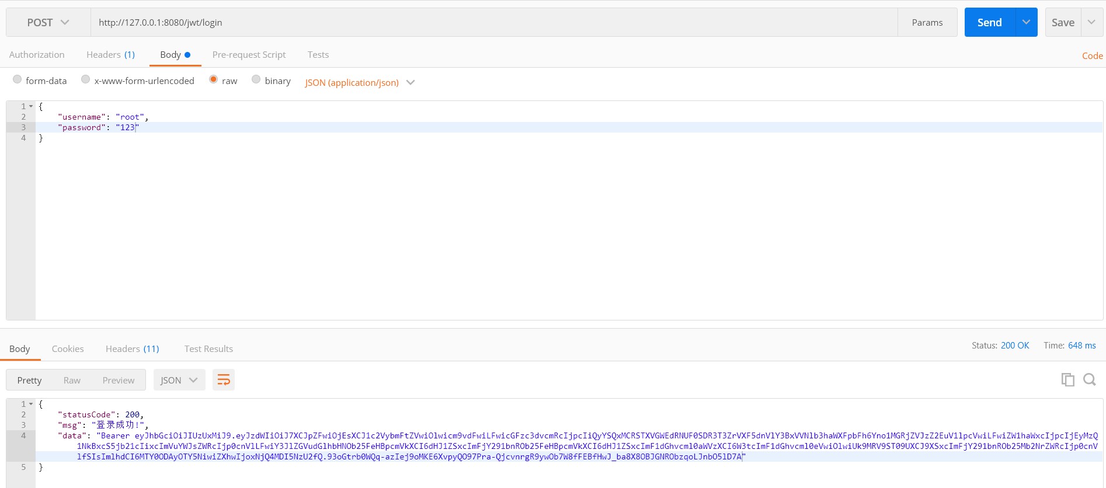Switch to response Cookies tab
The height and width of the screenshot is (488, 1106).
click(68, 348)
